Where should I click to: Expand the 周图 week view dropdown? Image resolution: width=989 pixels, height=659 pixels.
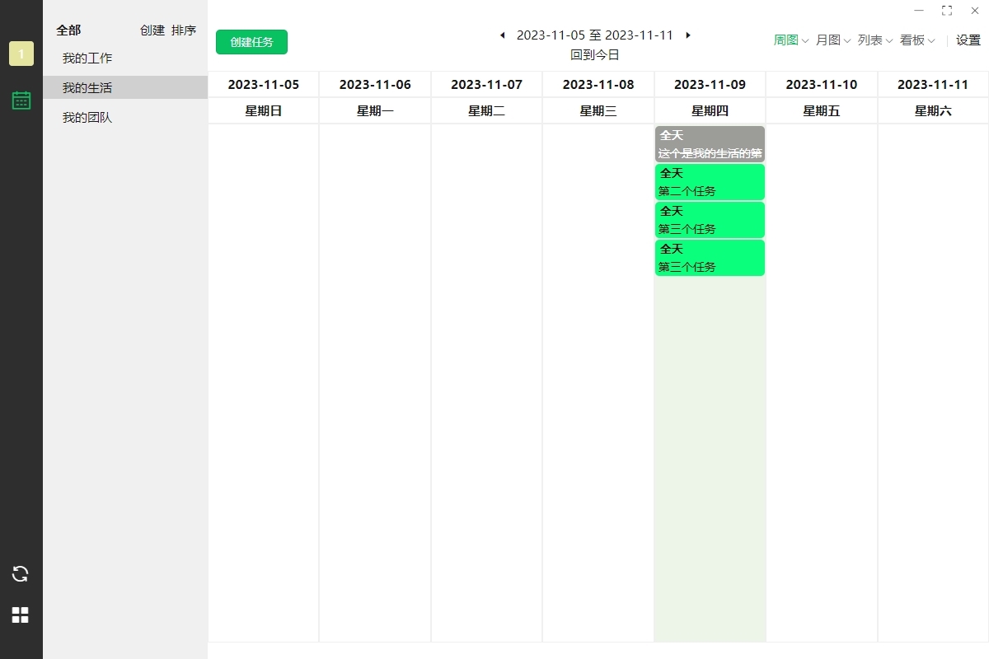coord(791,40)
